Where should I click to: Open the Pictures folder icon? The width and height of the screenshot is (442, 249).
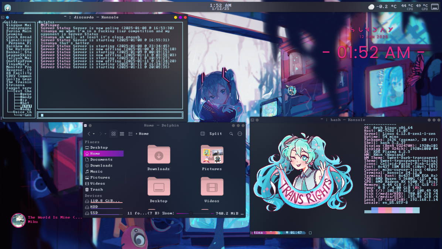(x=212, y=155)
